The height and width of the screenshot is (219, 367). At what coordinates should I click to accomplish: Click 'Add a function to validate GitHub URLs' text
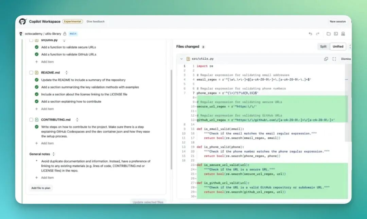tap(69, 54)
